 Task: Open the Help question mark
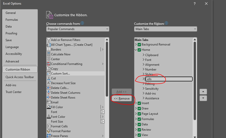pyautogui.click(x=195, y=4)
